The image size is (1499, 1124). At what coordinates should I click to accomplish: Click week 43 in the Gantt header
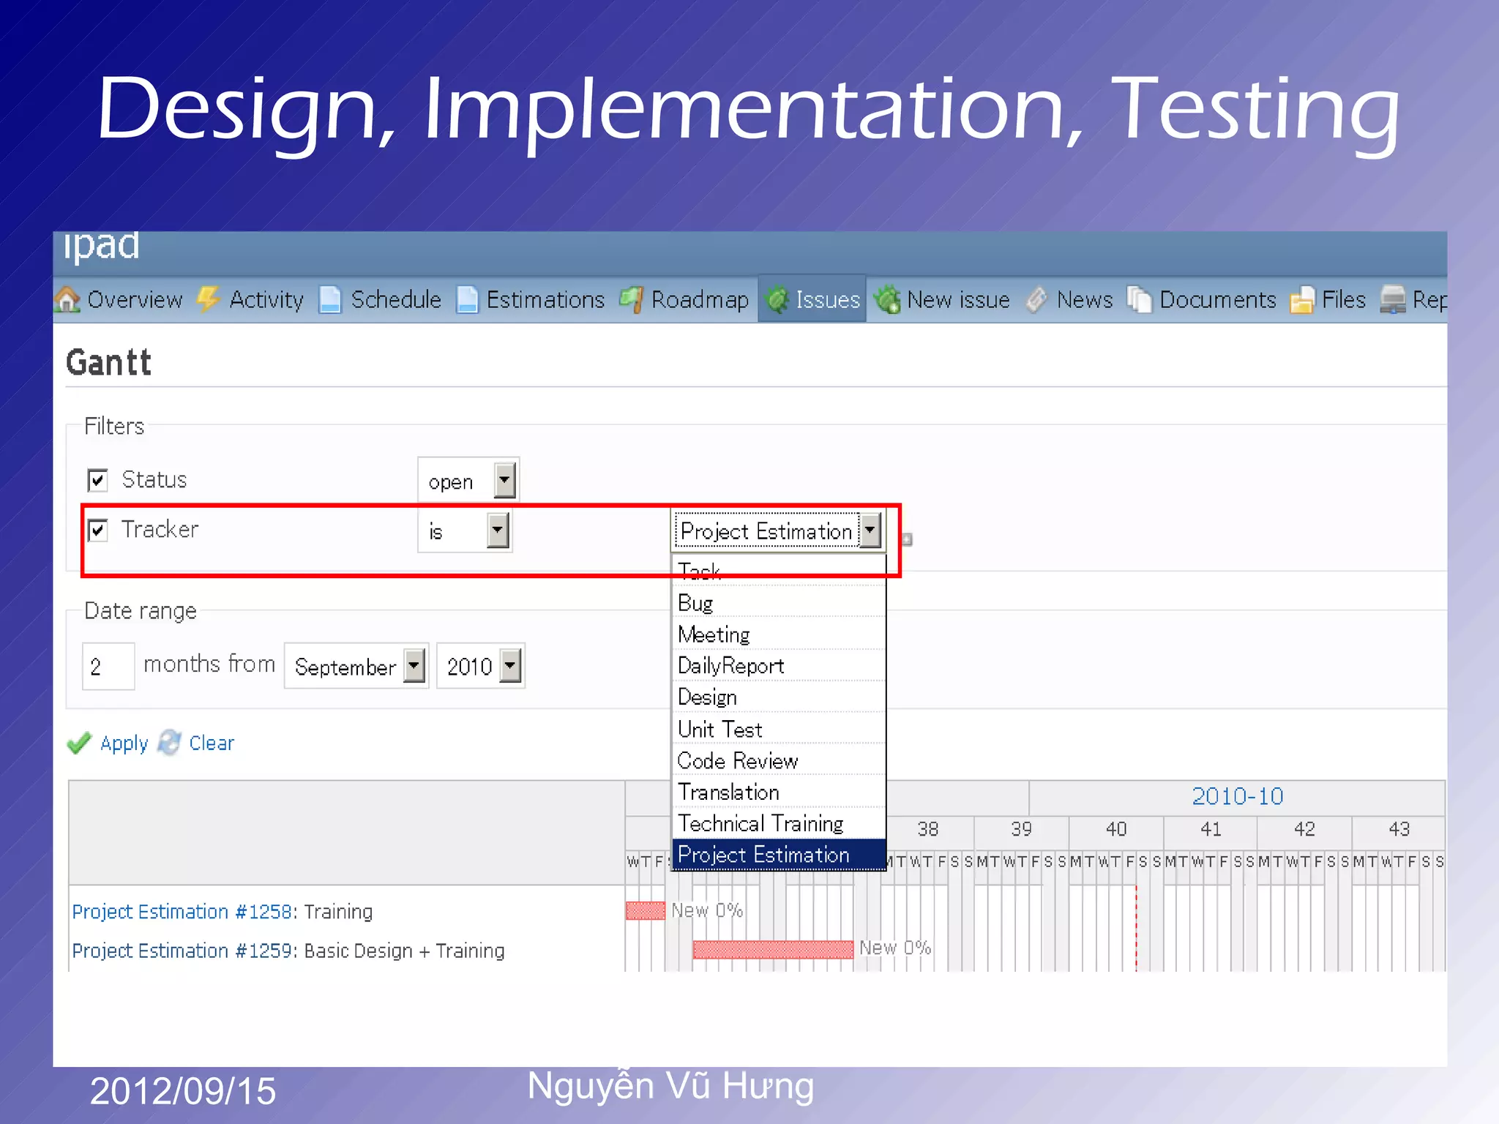[x=1399, y=829]
